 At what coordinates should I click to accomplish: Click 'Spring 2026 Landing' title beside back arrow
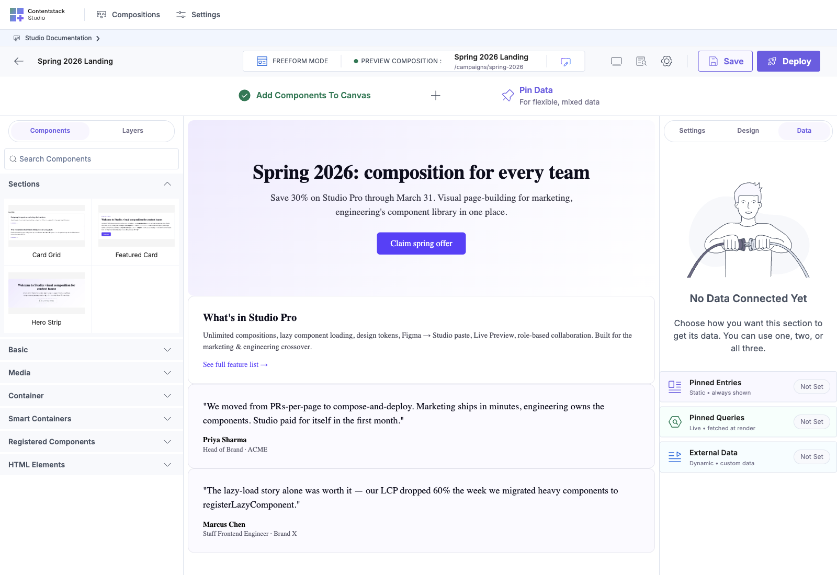[x=75, y=61]
